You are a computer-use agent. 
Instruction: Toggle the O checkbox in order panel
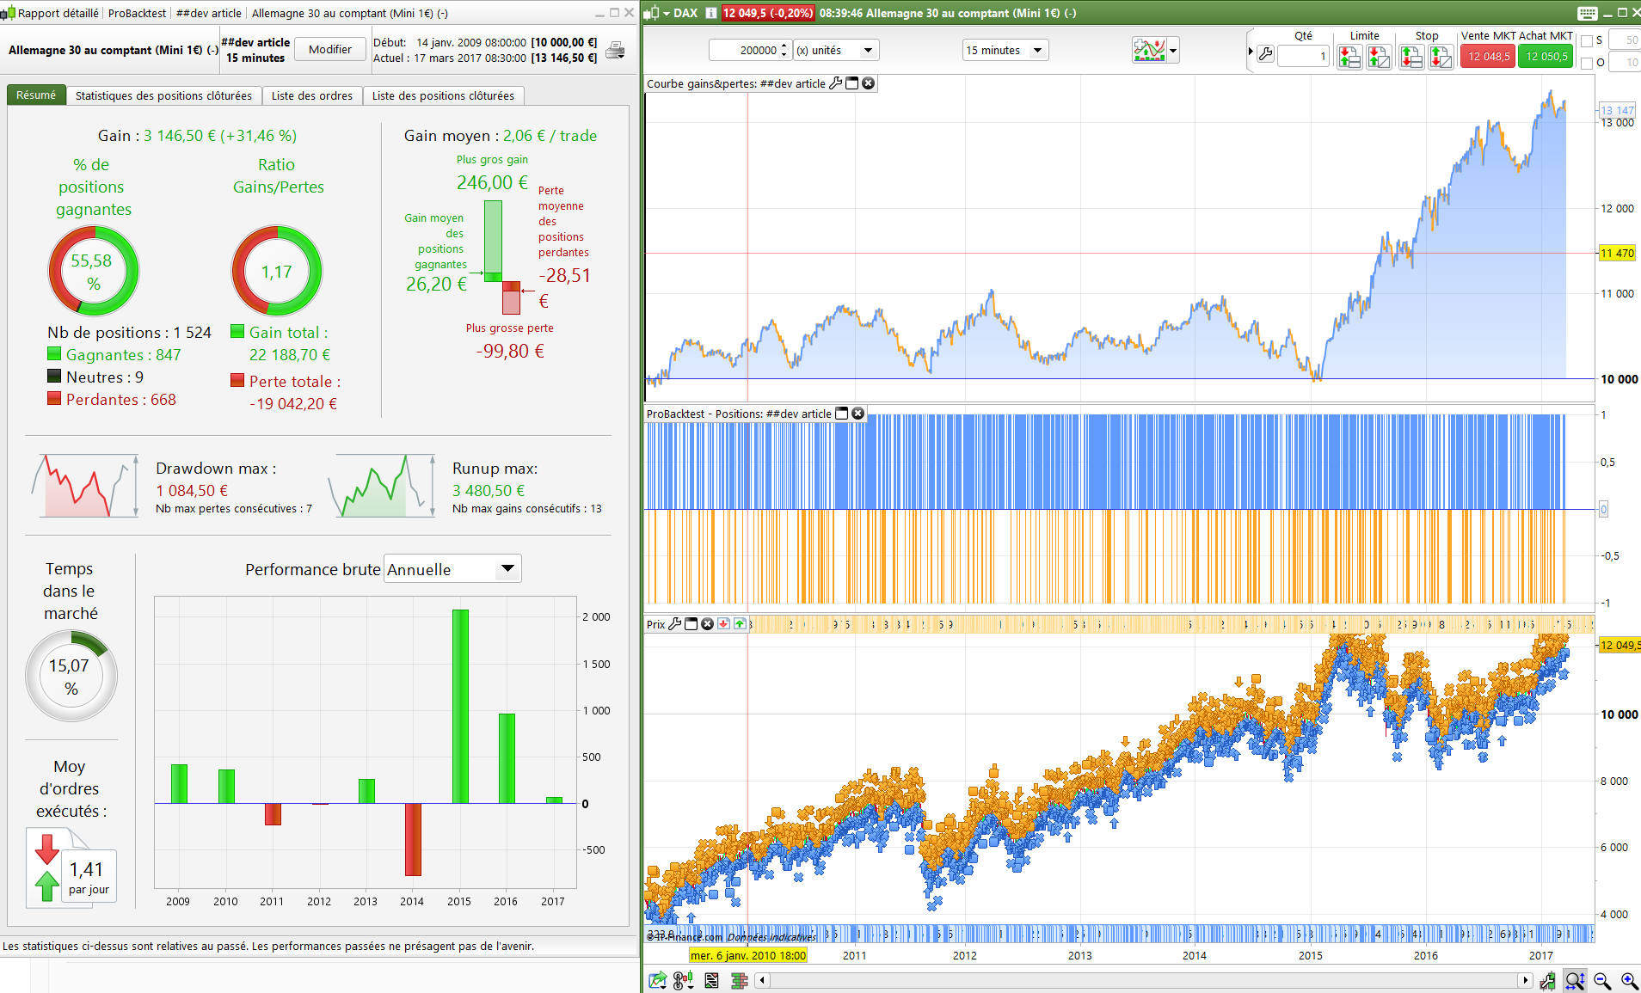point(1587,63)
